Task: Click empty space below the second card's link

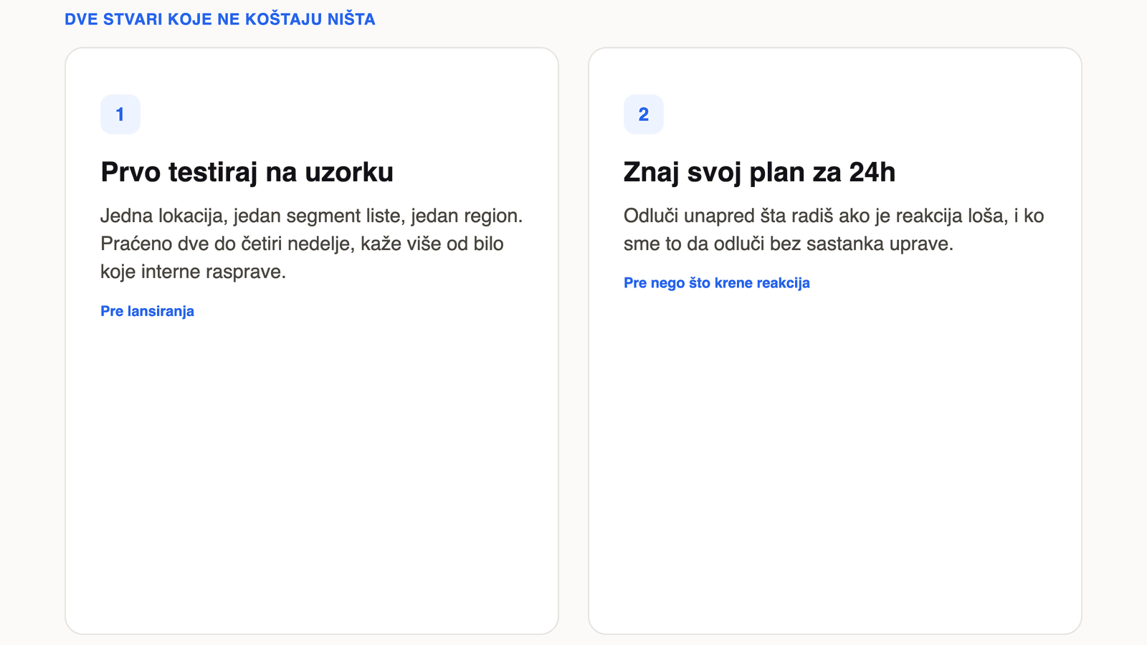Action: 835,459
